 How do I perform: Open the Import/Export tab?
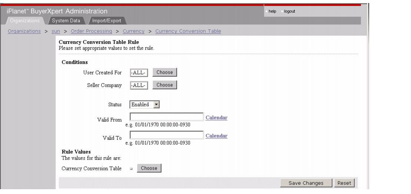coord(106,20)
